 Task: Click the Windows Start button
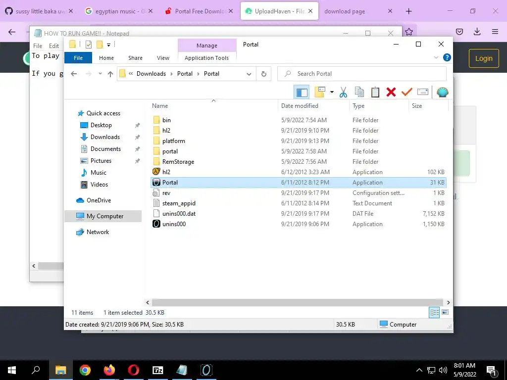pyautogui.click(x=12, y=370)
